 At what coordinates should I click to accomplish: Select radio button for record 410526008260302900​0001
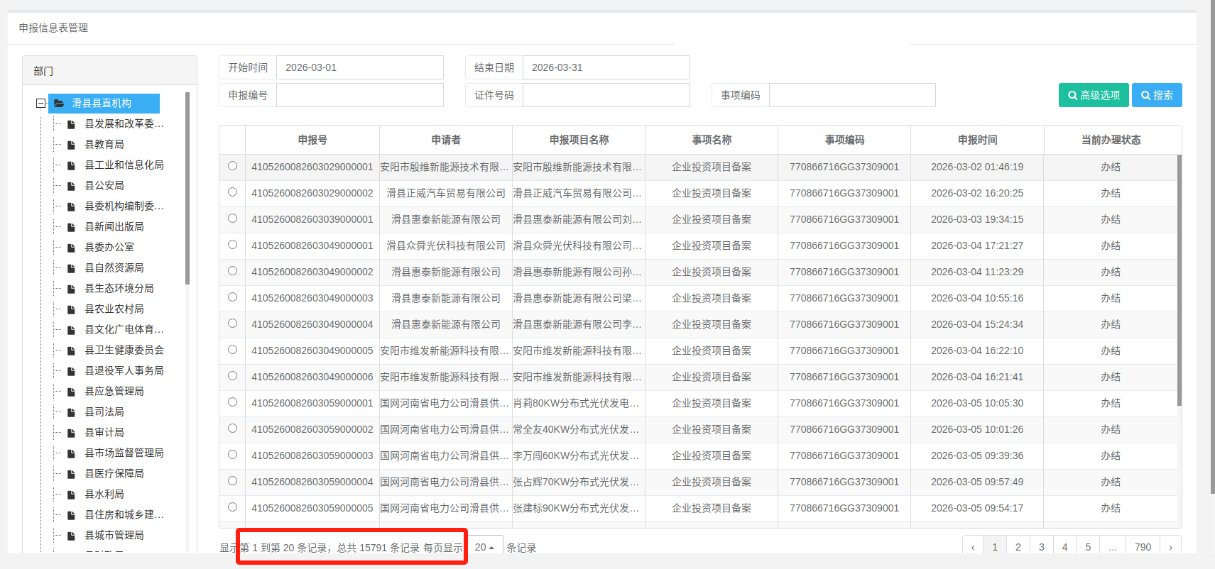(232, 166)
